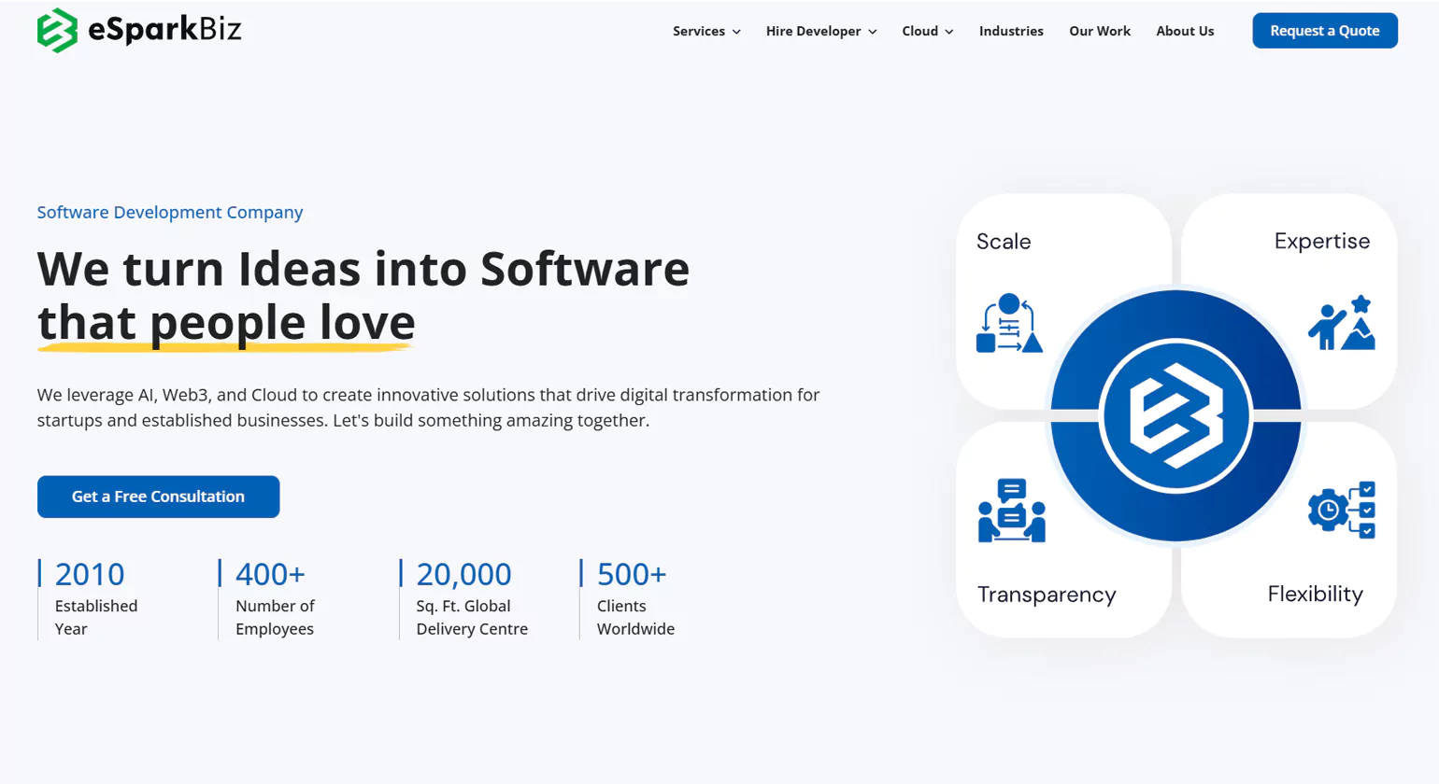The width and height of the screenshot is (1439, 784).
Task: Select the Scale card title
Action: point(1004,242)
